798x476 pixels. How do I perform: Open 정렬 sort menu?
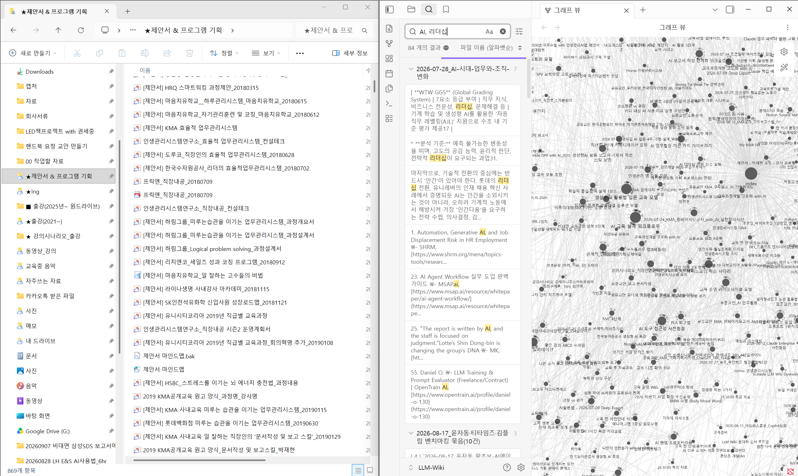224,53
